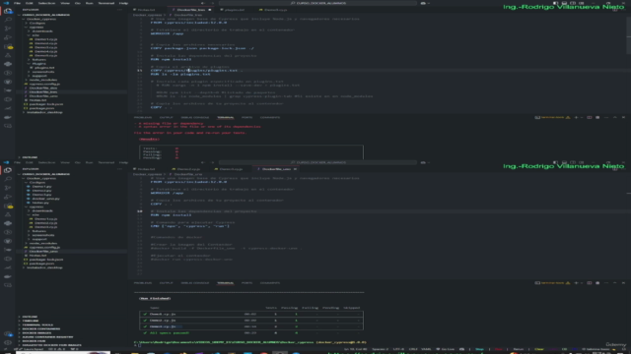Open Explorer more actions ellipsis in bottom window

pos(119,169)
